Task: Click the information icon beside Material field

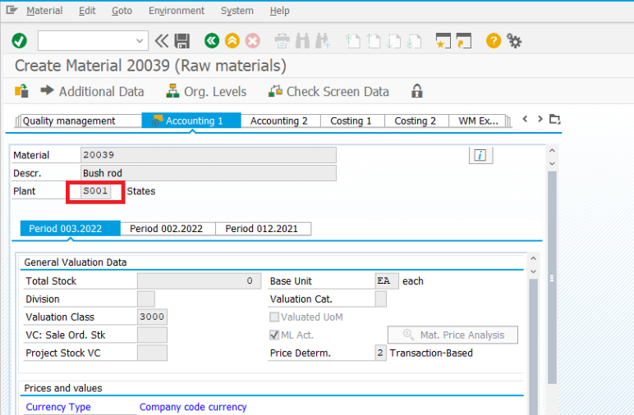Action: (480, 155)
